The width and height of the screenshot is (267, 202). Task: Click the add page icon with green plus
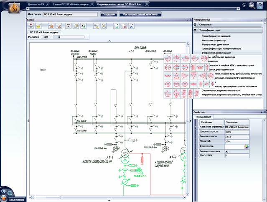coord(117,26)
